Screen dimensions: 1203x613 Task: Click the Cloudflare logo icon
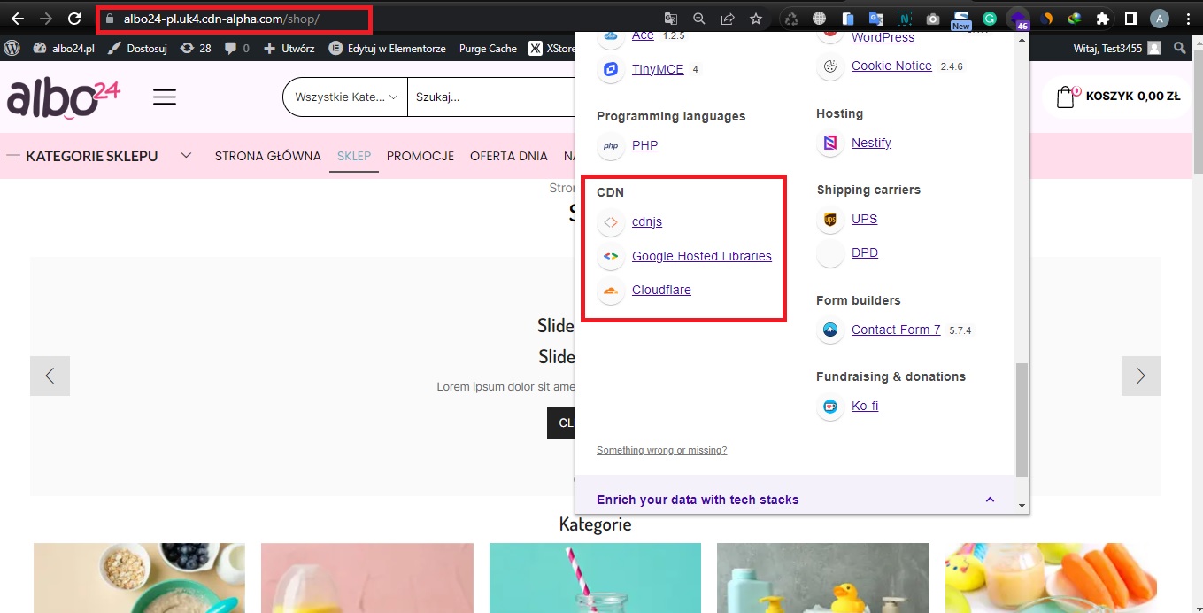click(610, 290)
